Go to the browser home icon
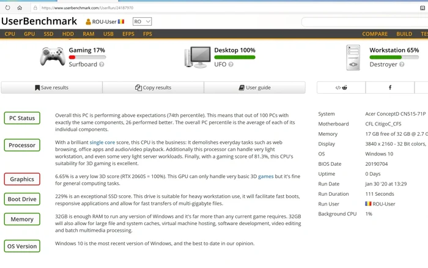The width and height of the screenshot is (428, 268). [x=20, y=8]
